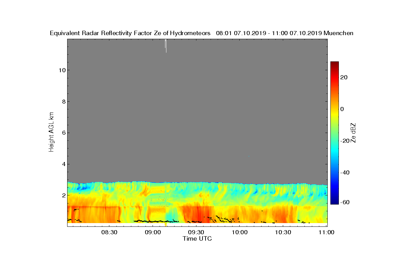Image resolution: width=405 pixels, height=270 pixels.
Task: Click the 09:30 time tick label
Action: [x=196, y=232]
